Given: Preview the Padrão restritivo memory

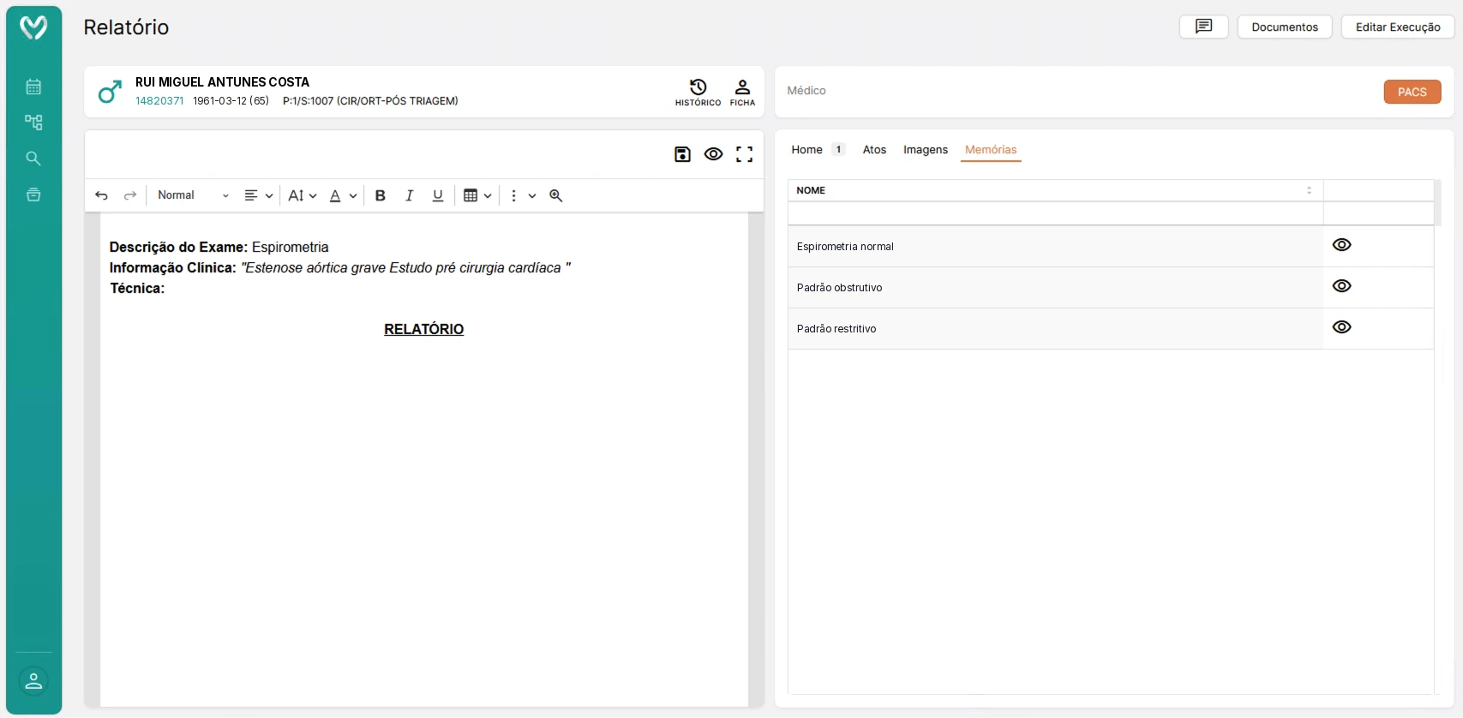Looking at the screenshot, I should click(1342, 327).
